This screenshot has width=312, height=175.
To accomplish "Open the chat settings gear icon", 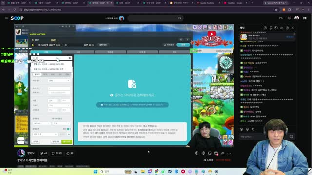I will click(x=287, y=28).
